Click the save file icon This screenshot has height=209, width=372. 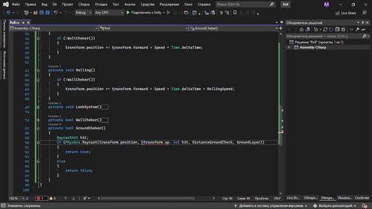(x=41, y=13)
